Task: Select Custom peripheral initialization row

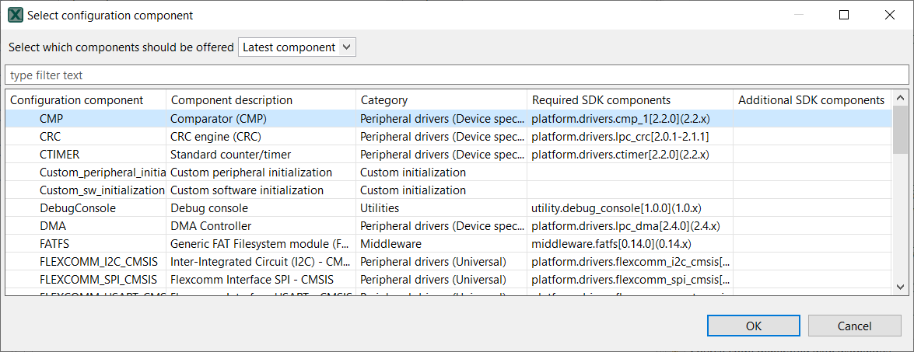Action: [101, 173]
